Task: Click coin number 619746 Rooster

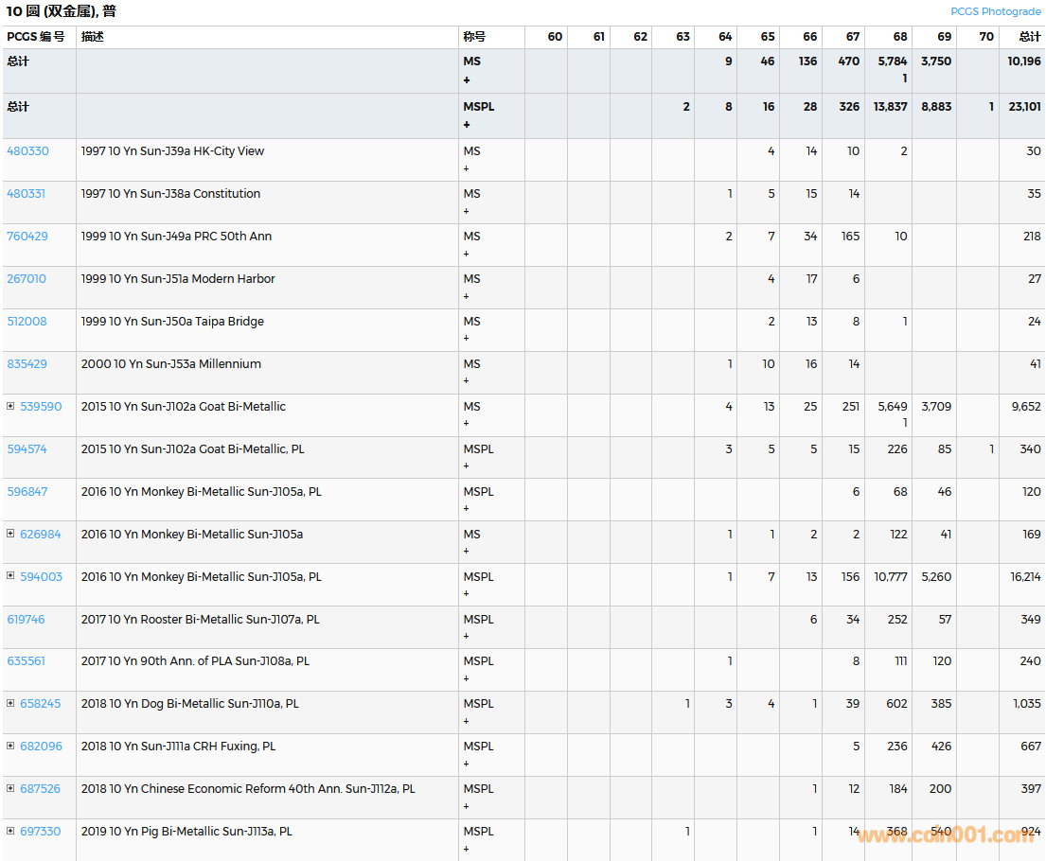Action: coord(27,620)
